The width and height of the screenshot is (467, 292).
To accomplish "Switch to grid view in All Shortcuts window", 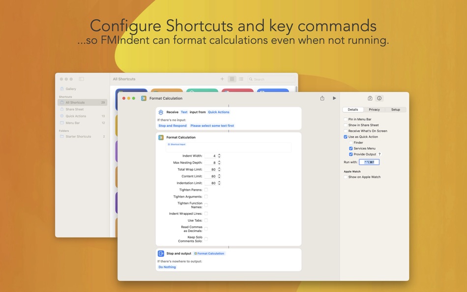I will pos(232,79).
